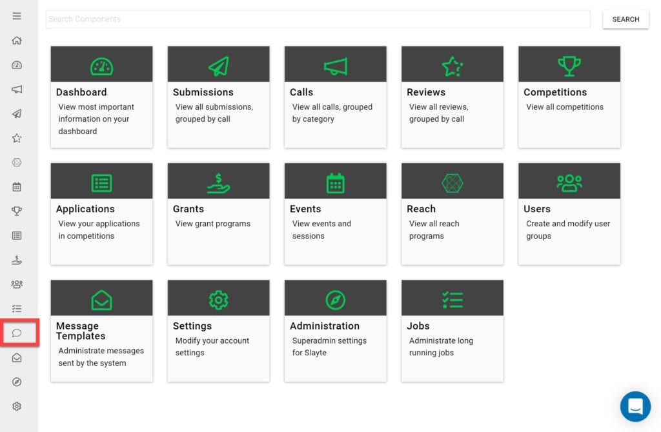The height and width of the screenshot is (432, 661).
Task: Open the Events card title
Action: [305, 209]
